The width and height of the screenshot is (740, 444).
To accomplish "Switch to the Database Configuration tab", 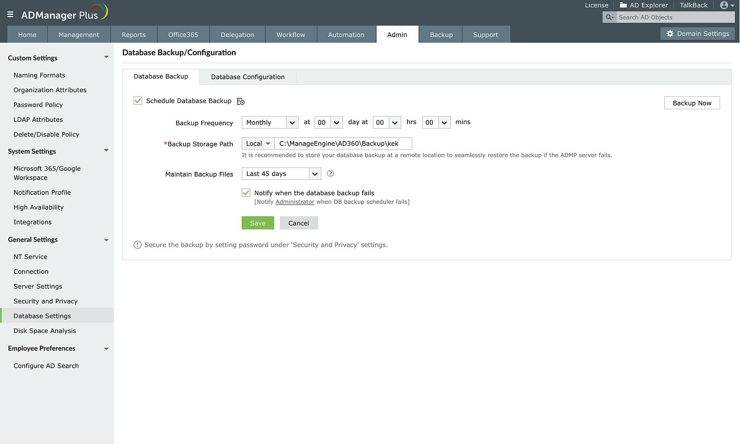I will 248,77.
